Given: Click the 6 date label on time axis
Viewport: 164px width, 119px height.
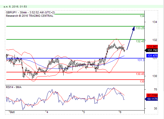Looking at the screenshot, I should [x=121, y=112].
